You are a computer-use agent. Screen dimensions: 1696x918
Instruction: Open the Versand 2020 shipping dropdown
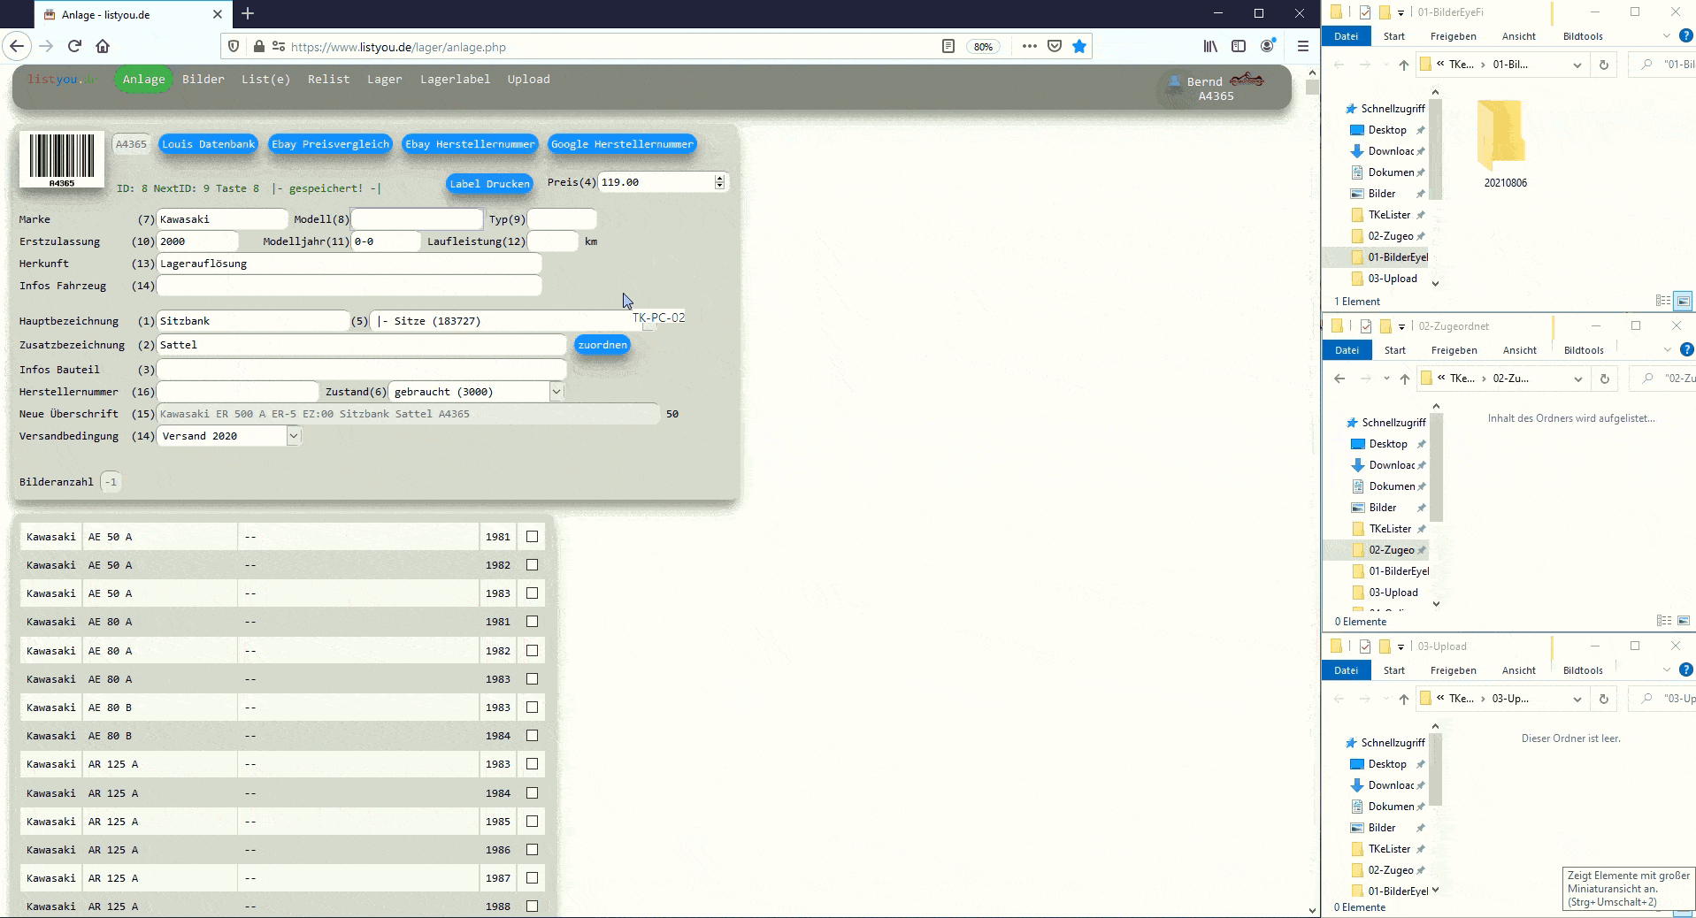[x=229, y=436]
